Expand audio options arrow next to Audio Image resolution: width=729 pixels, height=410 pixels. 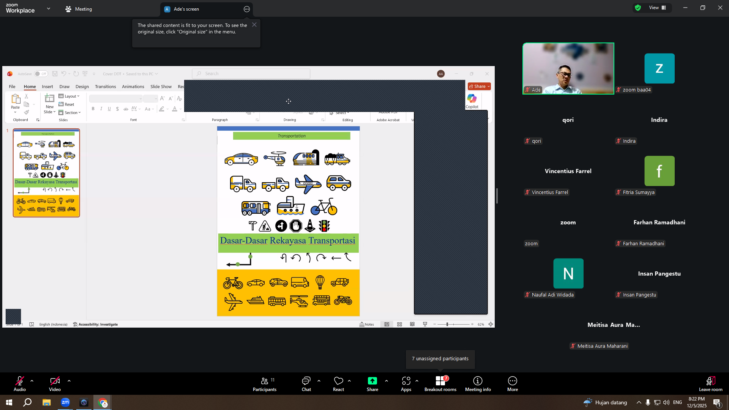[x=32, y=381]
